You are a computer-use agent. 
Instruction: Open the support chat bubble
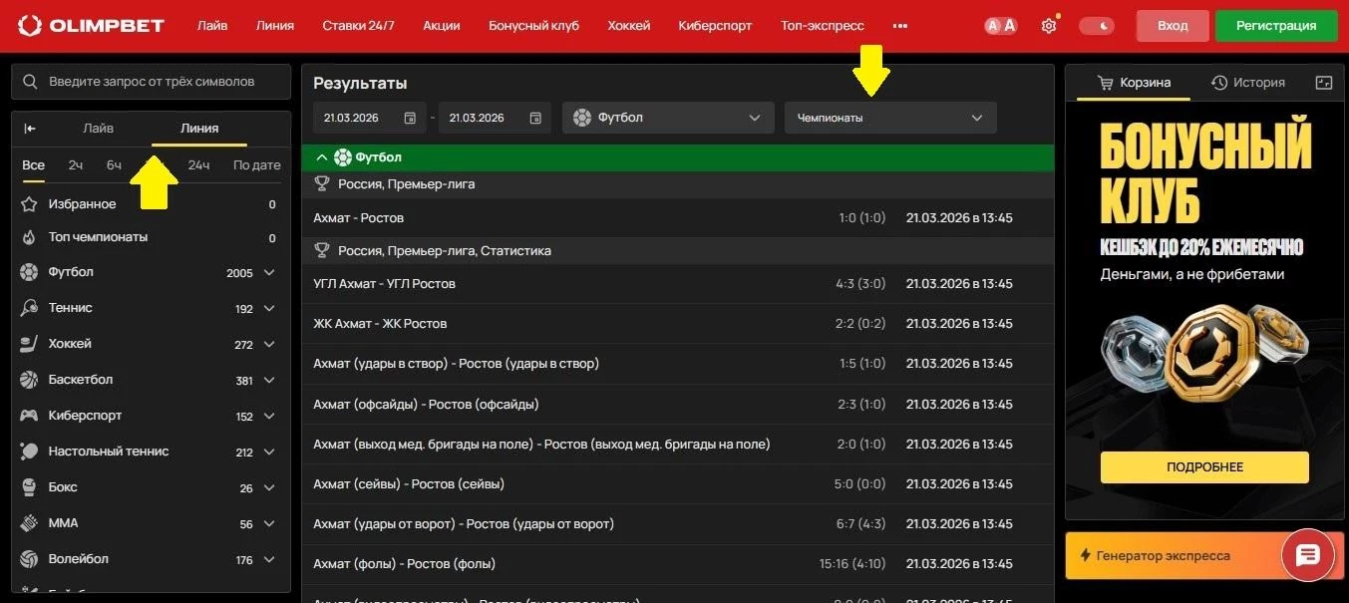pos(1308,555)
